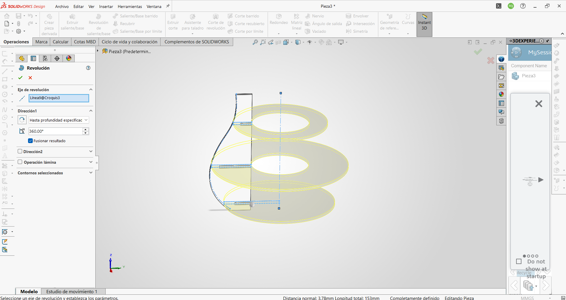The height and width of the screenshot is (300, 566).
Task: Click the Vaciado shell button
Action: tap(315, 31)
